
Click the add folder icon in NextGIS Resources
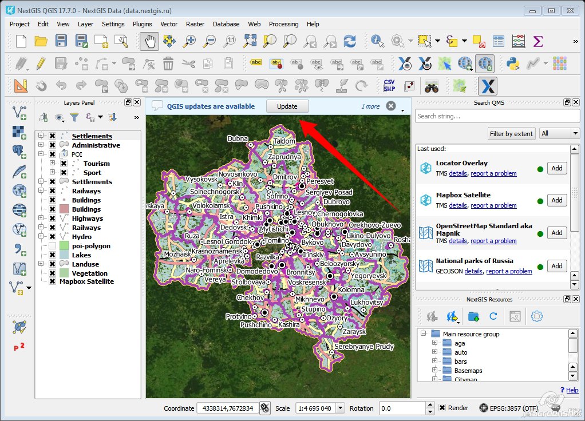473,316
